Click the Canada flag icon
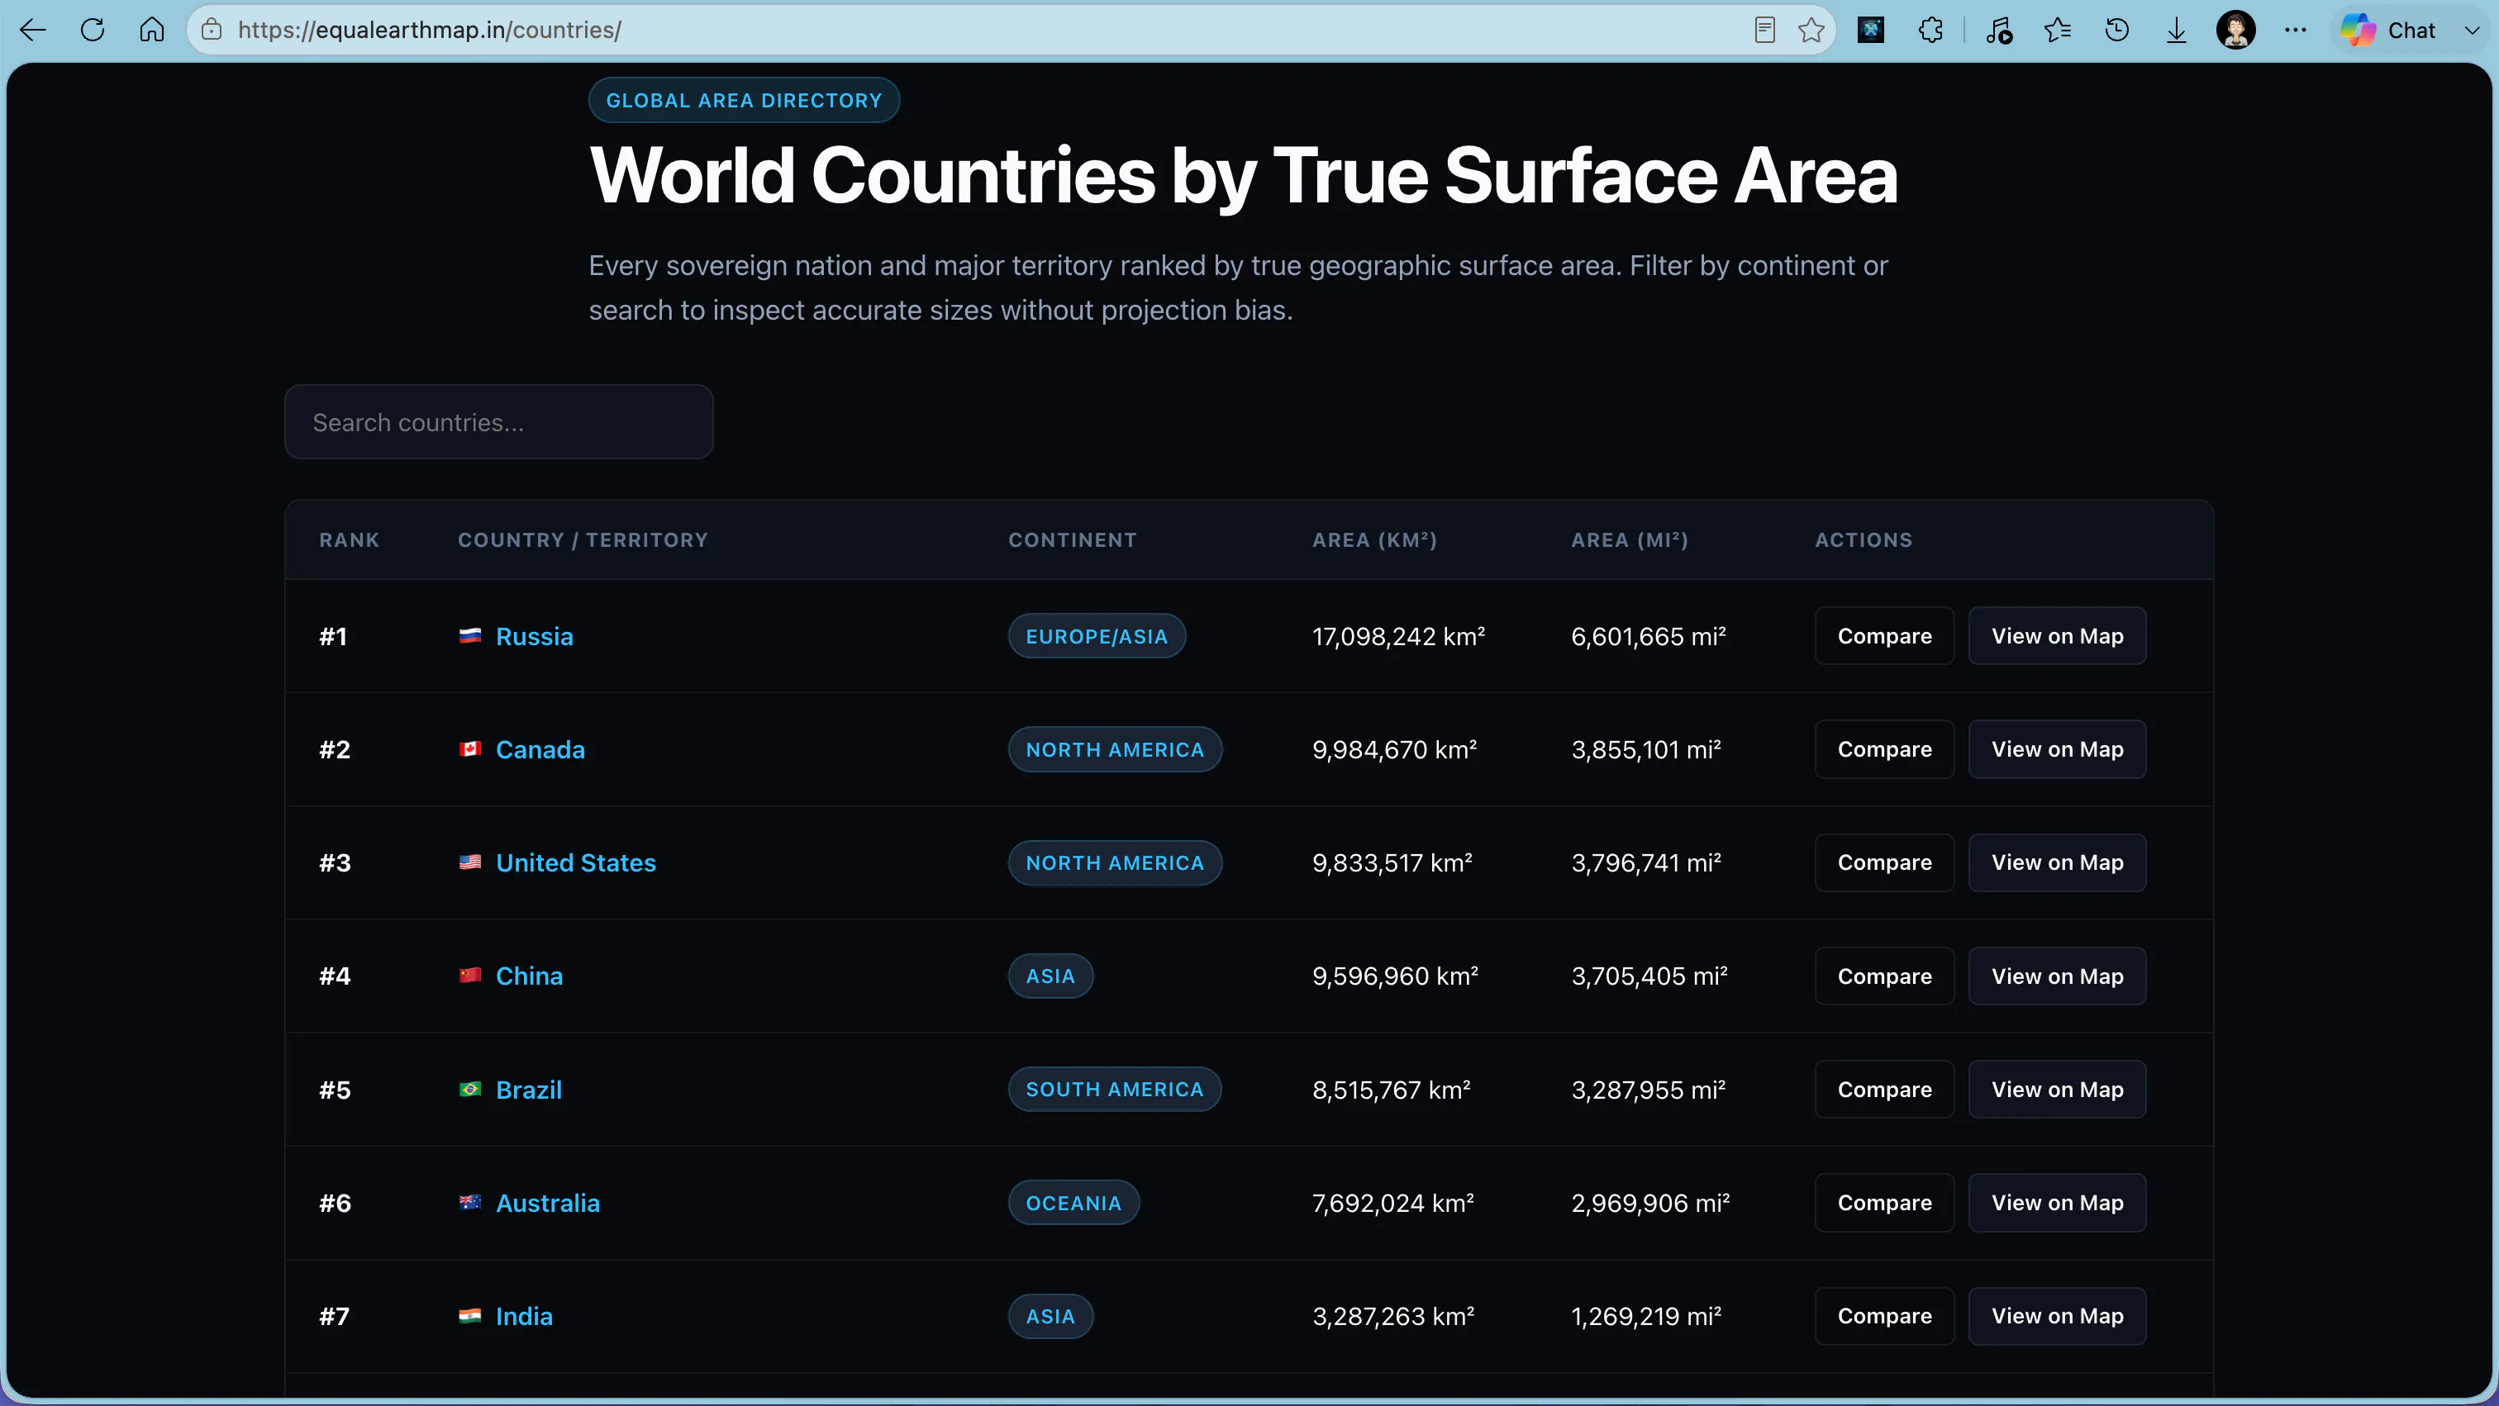Screen dimensions: 2499x1406 pos(469,749)
